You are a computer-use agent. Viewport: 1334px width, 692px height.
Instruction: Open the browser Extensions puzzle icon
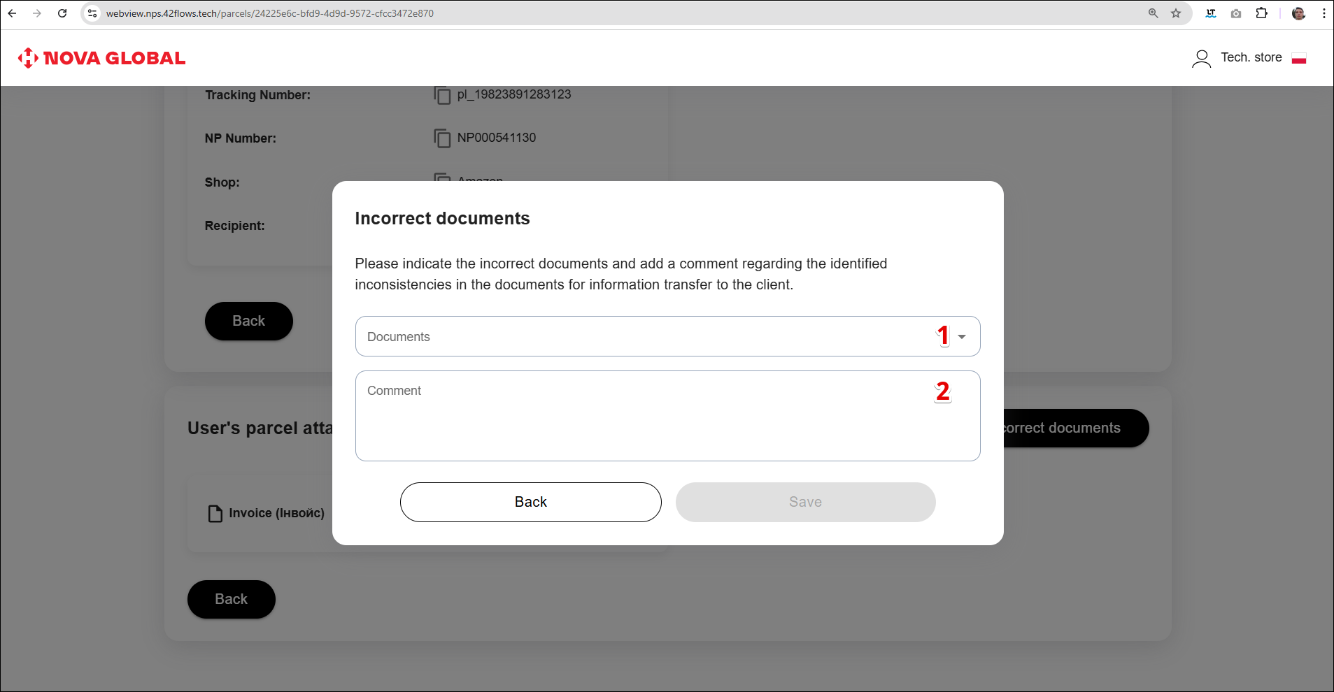click(1261, 13)
